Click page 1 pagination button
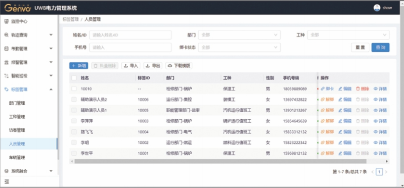The height and width of the screenshot is (188, 404). pos(379,172)
